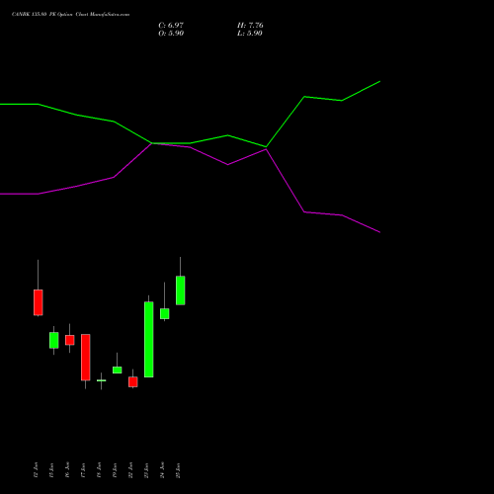Viewport: 494px width, 494px height.
Task: Select the small red candlestick above date 16
Action: [70, 340]
